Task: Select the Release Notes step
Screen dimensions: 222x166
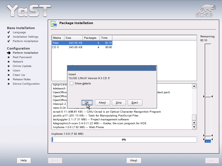Action: click(x=22, y=79)
